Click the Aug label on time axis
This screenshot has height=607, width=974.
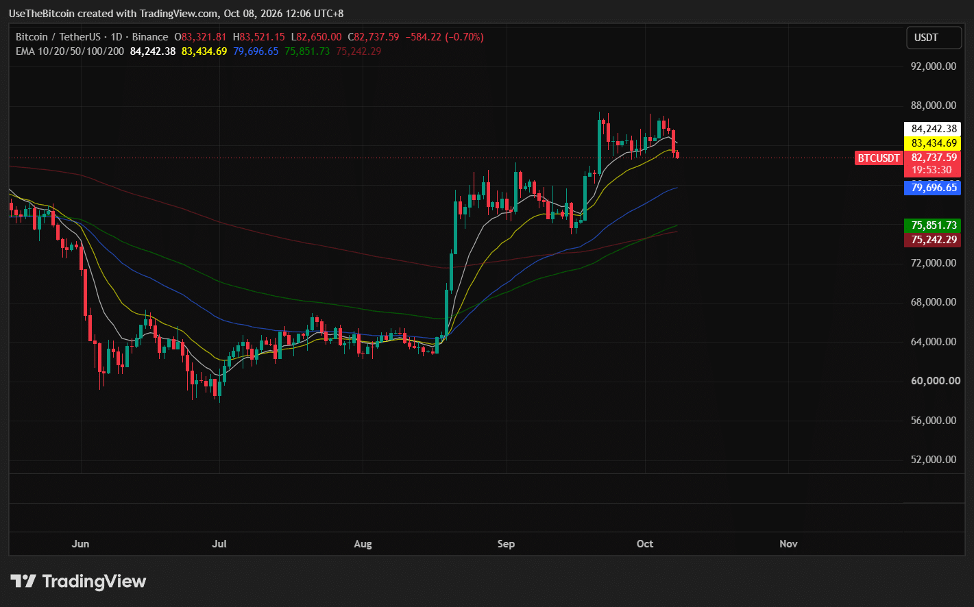coord(363,544)
